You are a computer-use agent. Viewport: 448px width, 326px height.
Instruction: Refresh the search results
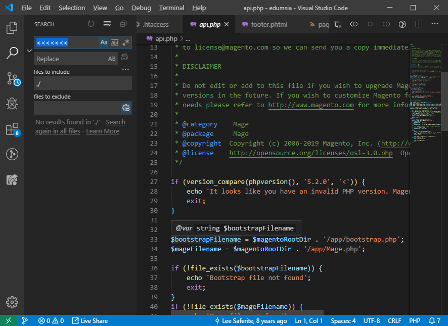[x=91, y=24]
